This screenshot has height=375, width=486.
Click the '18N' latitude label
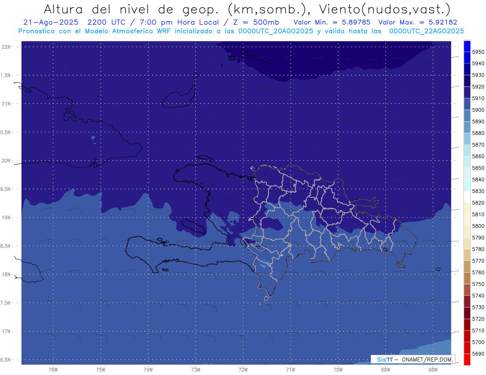[6, 275]
